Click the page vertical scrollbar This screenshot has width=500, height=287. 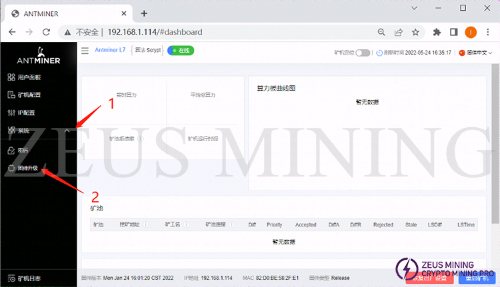point(495,143)
